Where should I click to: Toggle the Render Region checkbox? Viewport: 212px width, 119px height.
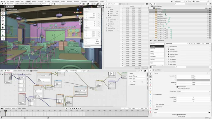(177, 87)
